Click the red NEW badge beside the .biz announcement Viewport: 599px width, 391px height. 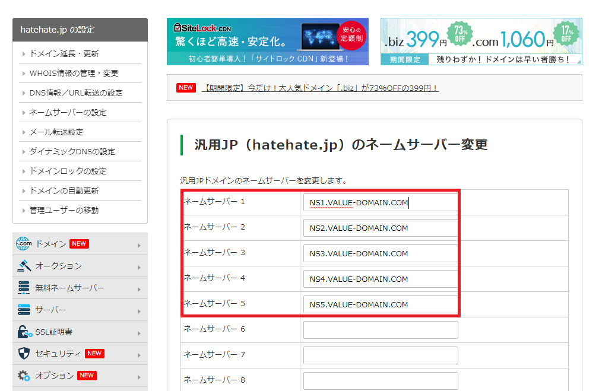(186, 87)
